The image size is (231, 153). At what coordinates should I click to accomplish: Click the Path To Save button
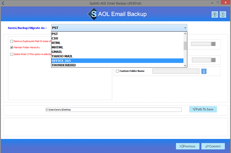click(x=203, y=109)
